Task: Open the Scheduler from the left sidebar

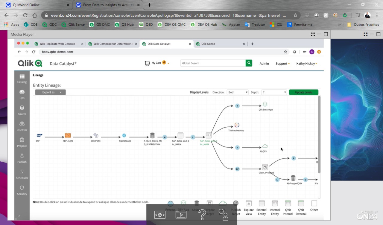Action: pyautogui.click(x=22, y=174)
